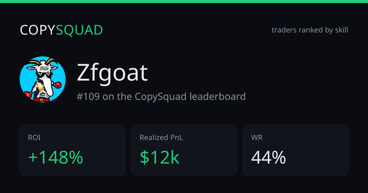This screenshot has height=193, width=368.
Task: Select the WR stat card
Action: [296, 150]
